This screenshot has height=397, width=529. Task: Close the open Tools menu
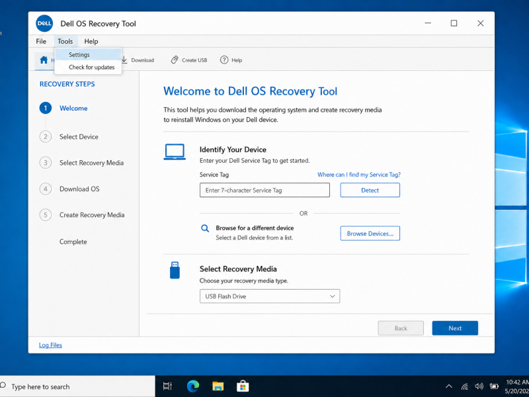coord(65,41)
